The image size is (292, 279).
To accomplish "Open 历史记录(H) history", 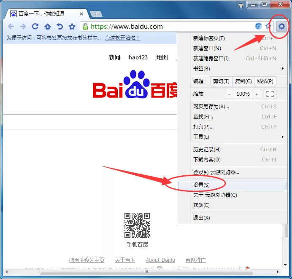I will pos(232,150).
